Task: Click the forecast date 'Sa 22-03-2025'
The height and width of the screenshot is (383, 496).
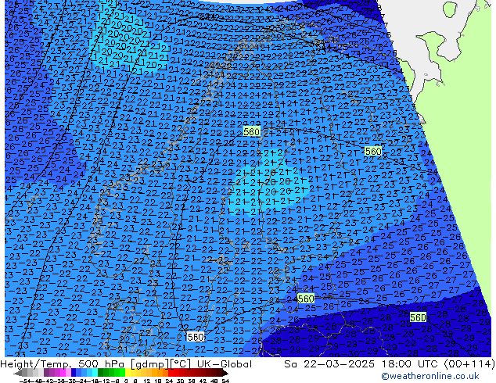Action: click(x=324, y=364)
